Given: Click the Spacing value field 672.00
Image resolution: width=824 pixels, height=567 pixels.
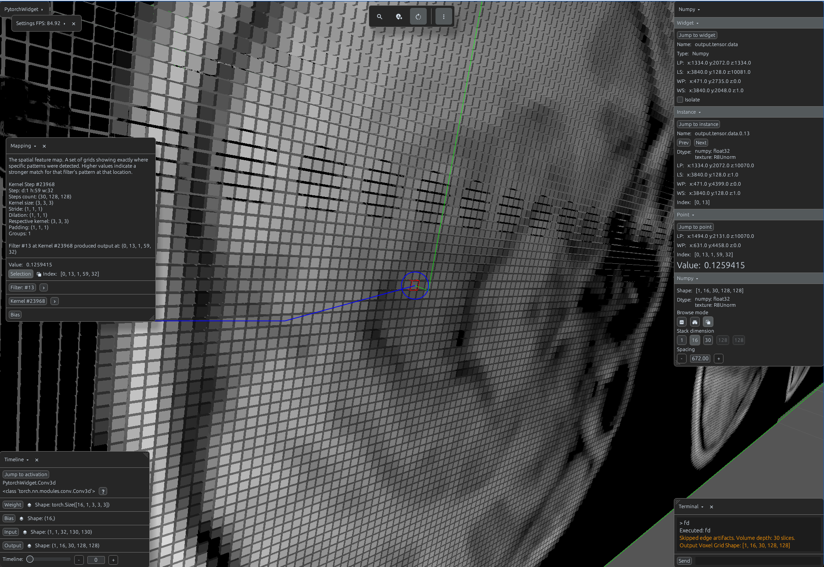Looking at the screenshot, I should (x=700, y=359).
